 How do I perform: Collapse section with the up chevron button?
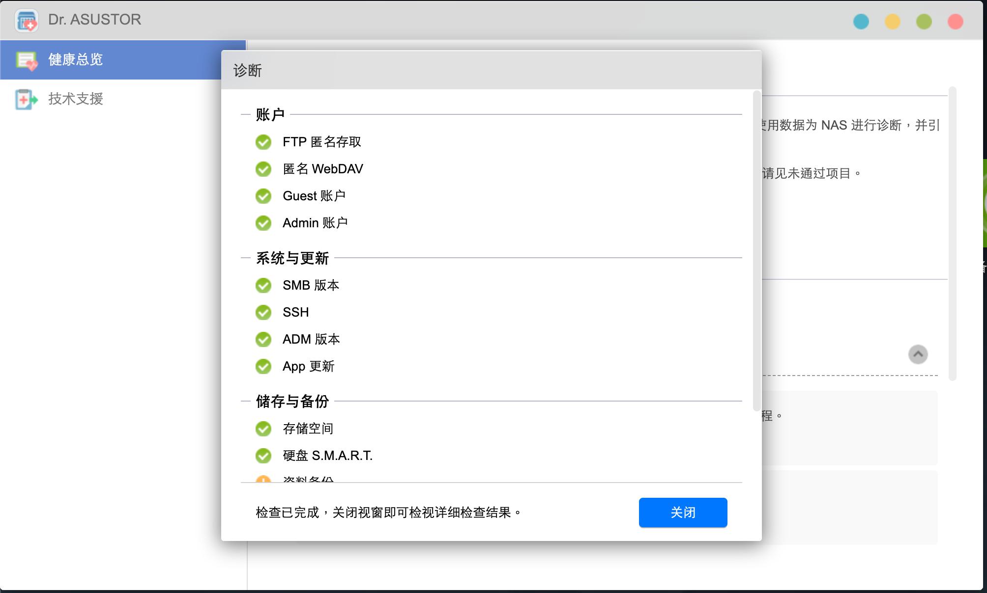(918, 354)
